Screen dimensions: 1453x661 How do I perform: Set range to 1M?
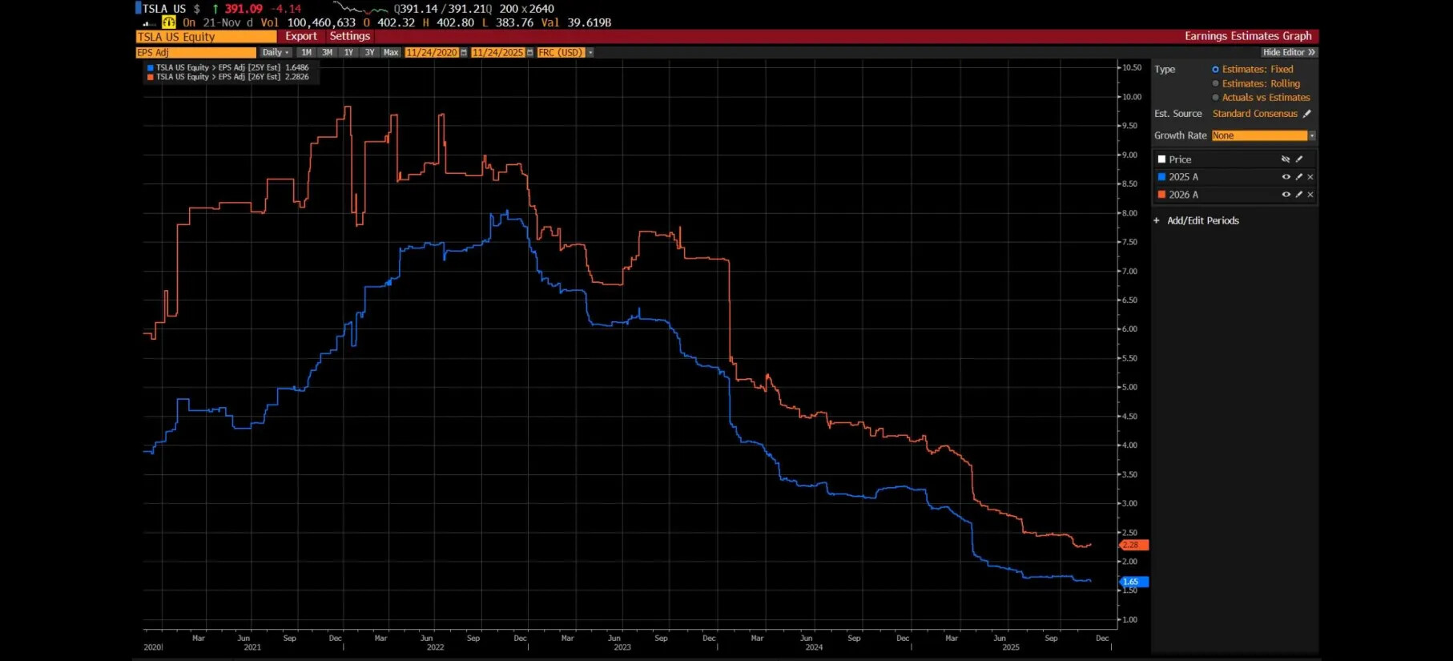(x=307, y=53)
